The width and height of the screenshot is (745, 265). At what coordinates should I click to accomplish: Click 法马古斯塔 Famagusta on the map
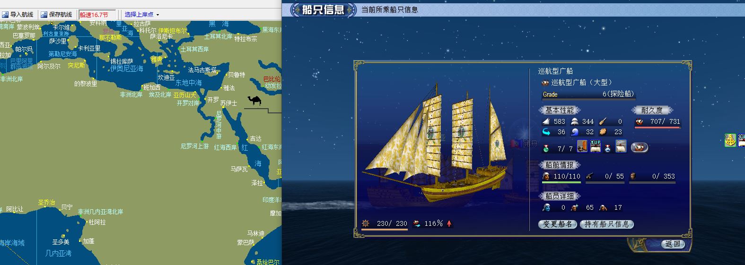202,70
